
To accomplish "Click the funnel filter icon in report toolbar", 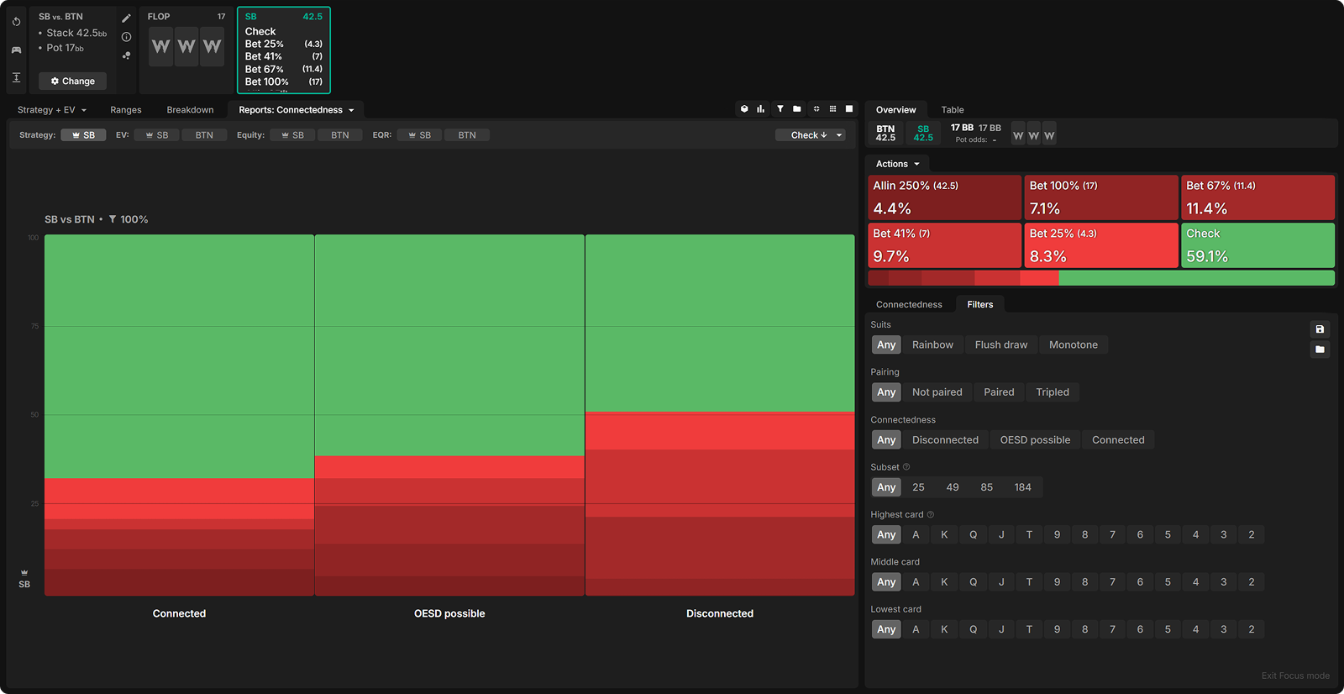I will [x=780, y=109].
